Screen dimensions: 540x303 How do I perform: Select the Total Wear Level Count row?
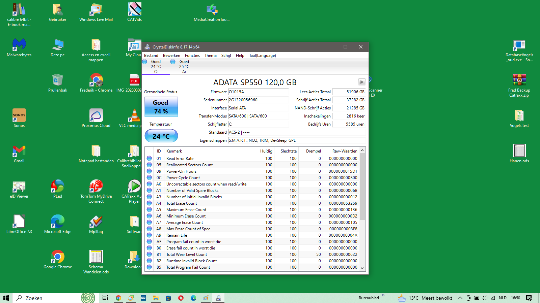pyautogui.click(x=252, y=255)
